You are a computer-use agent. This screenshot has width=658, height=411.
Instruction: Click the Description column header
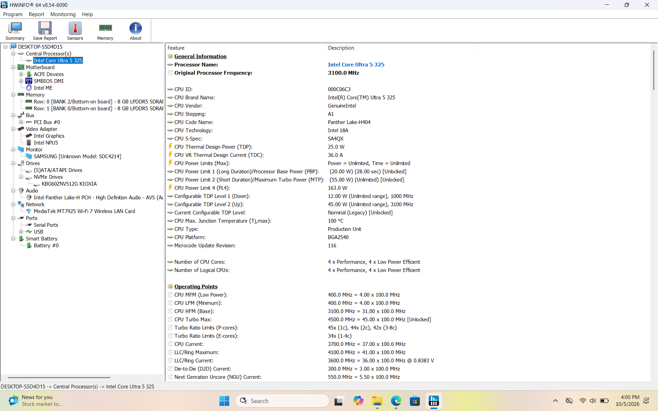tap(401, 48)
